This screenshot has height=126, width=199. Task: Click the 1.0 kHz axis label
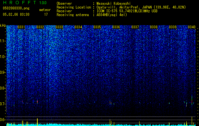(3, 57)
